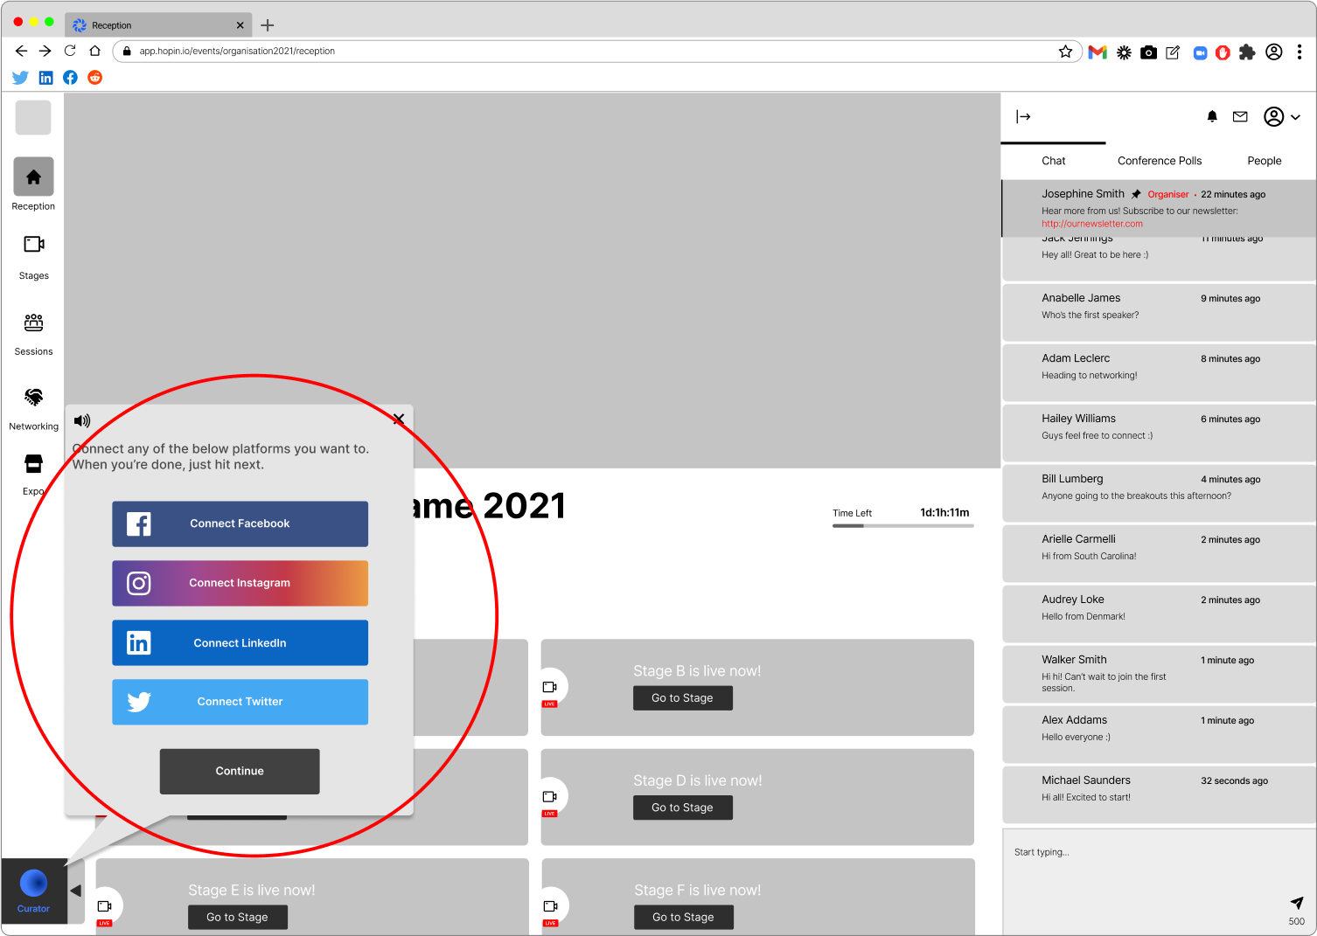Select the Reception browser tab

158,25
